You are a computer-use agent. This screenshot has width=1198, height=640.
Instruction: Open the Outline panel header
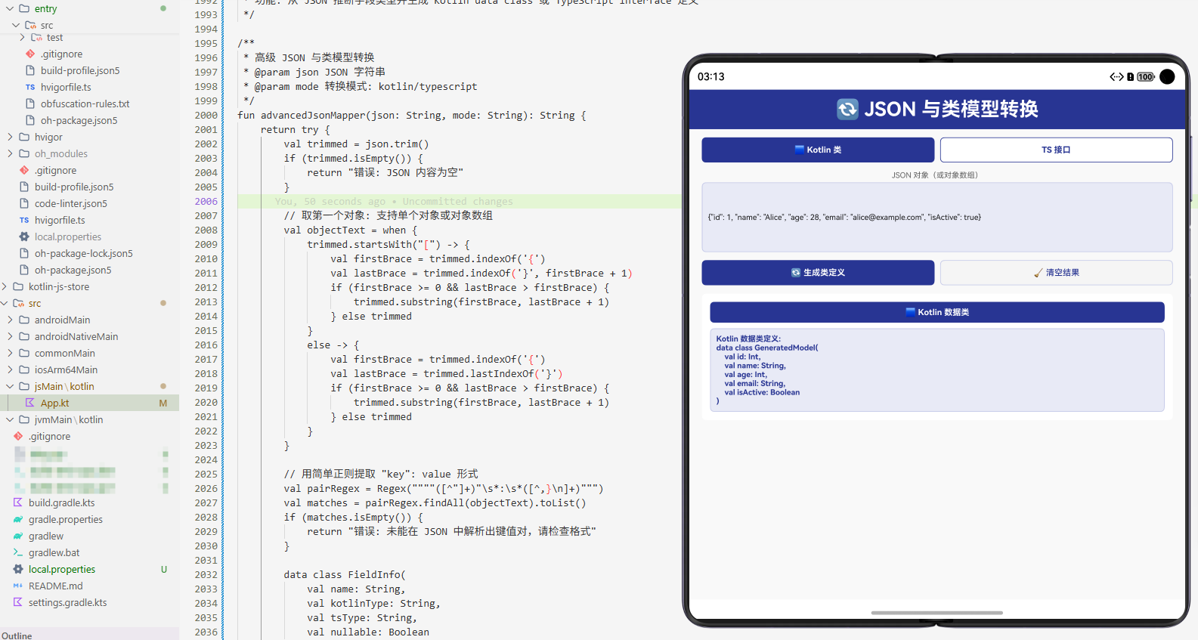pyautogui.click(x=17, y=635)
